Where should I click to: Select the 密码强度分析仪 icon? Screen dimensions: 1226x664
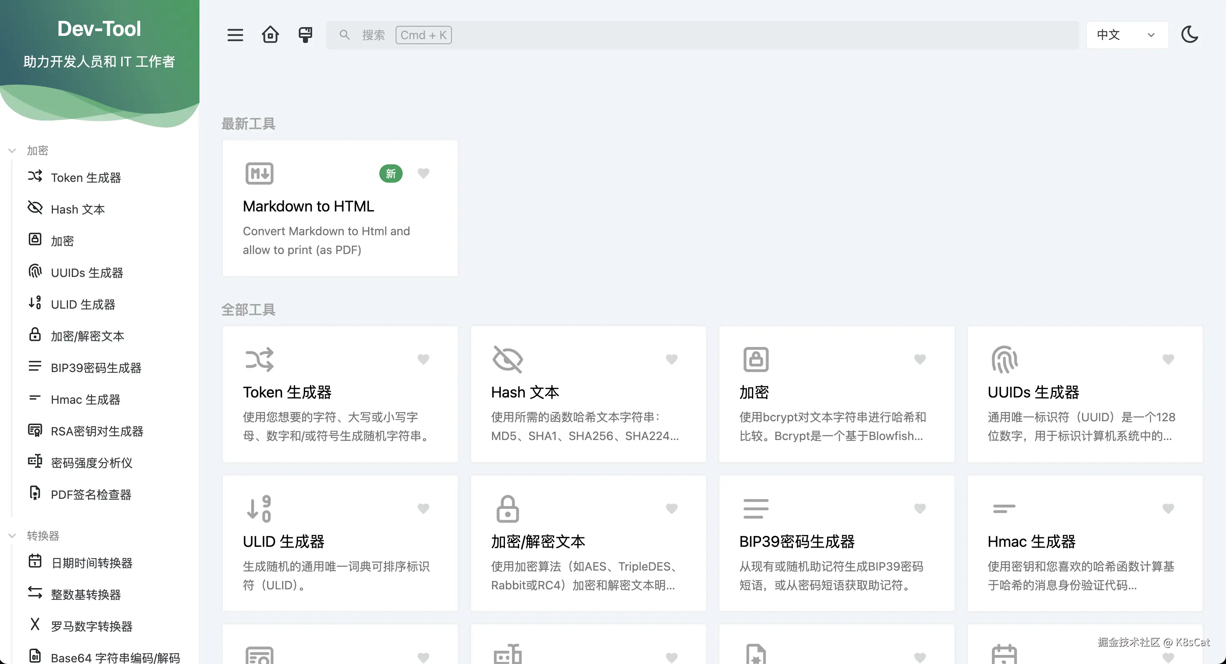pos(35,462)
